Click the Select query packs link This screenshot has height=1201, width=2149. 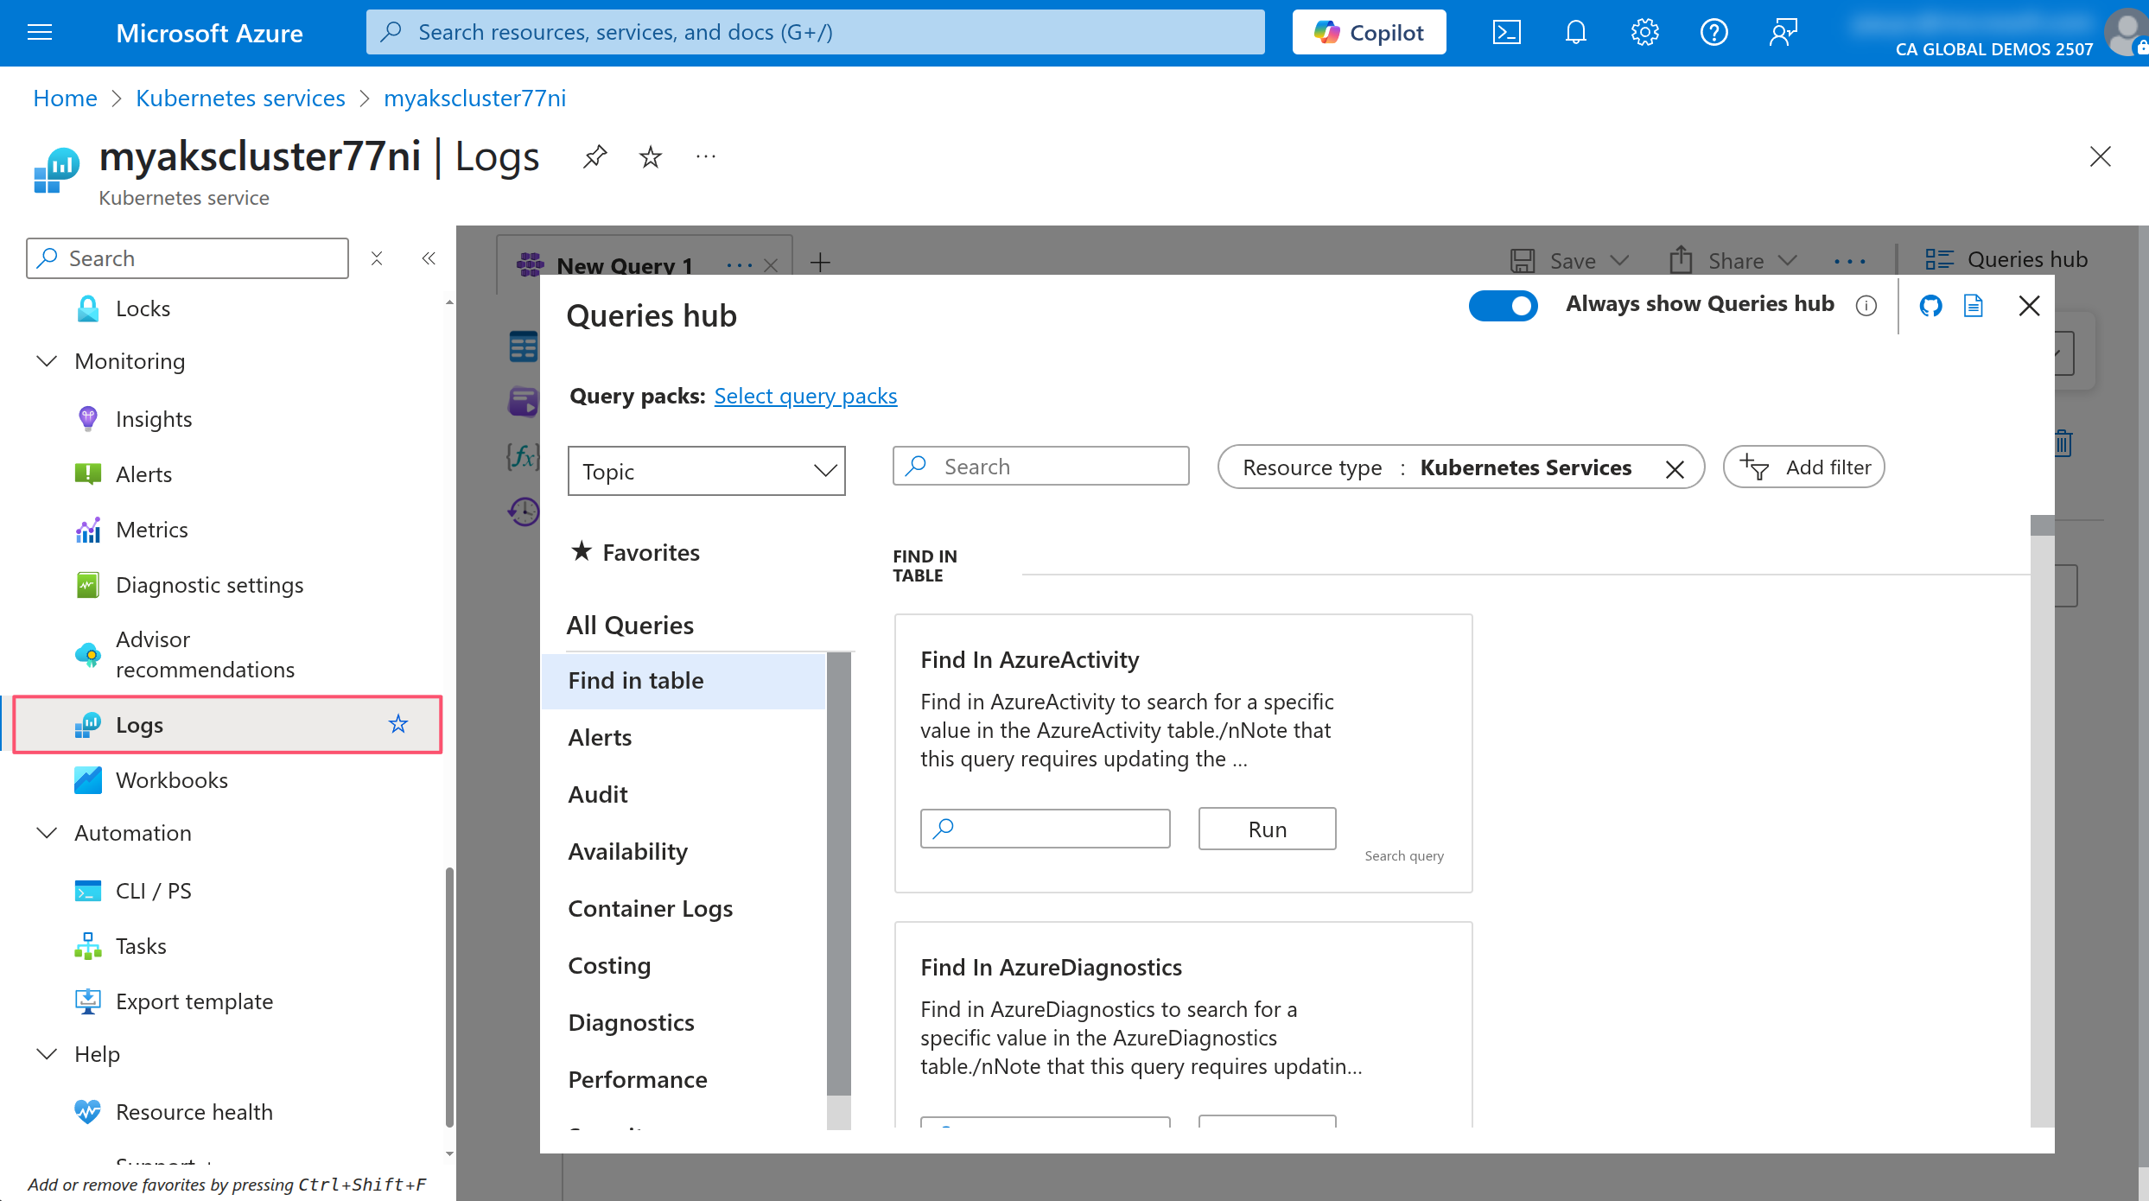pyautogui.click(x=805, y=396)
